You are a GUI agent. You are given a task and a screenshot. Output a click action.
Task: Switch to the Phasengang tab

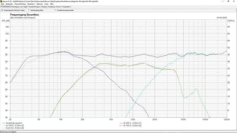[15, 7]
